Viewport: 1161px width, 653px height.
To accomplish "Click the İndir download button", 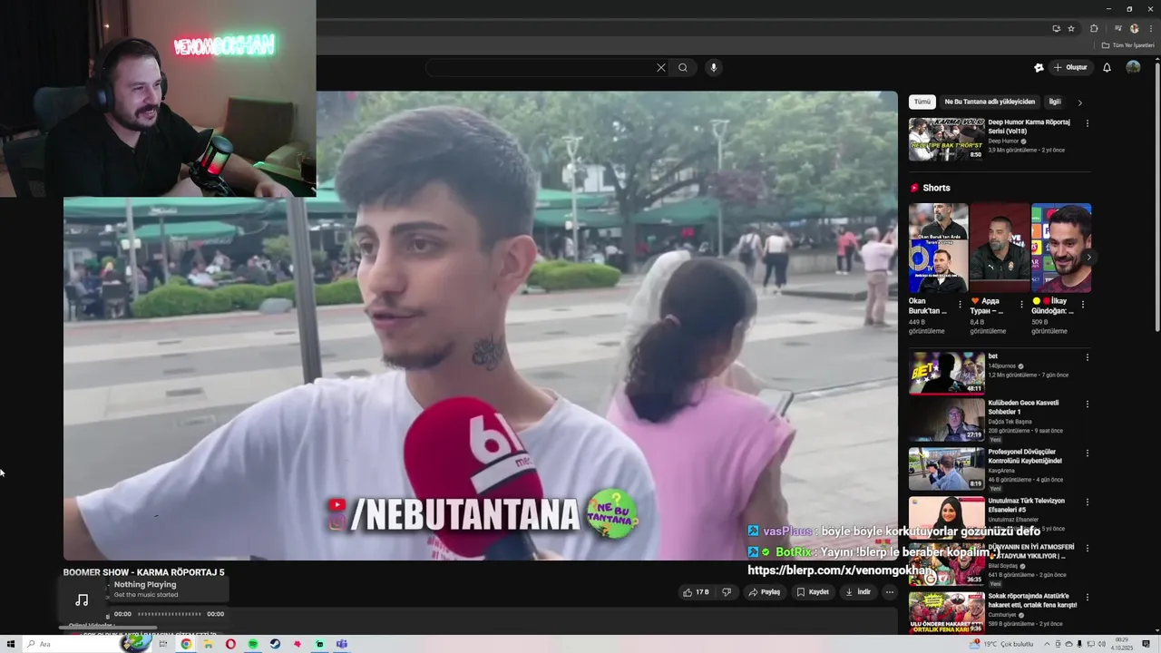I will [x=858, y=592].
